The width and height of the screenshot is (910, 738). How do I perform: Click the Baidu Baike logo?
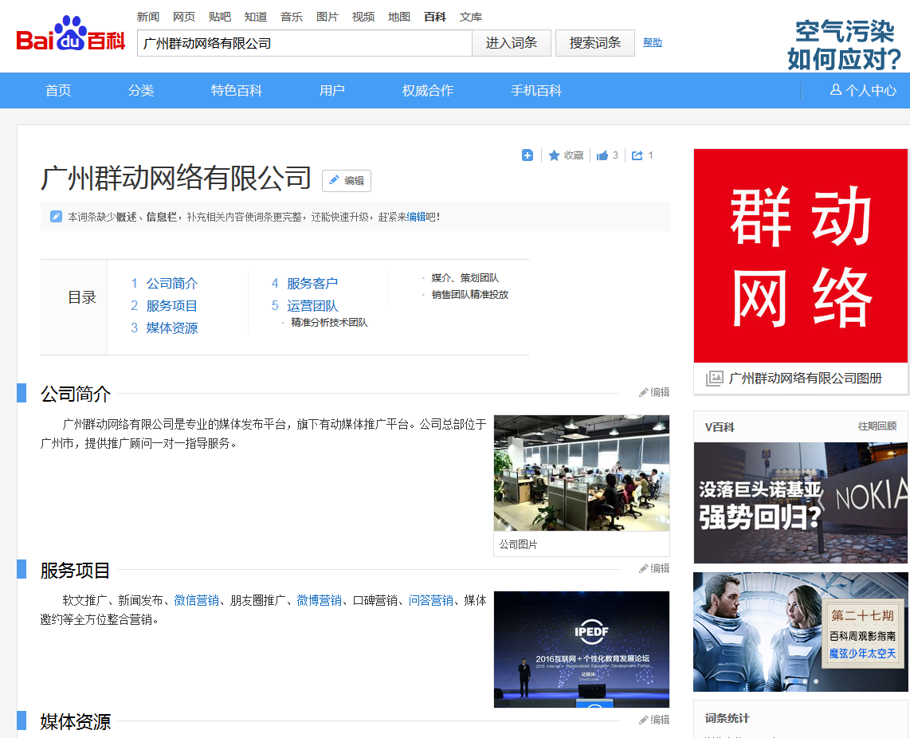pyautogui.click(x=71, y=34)
